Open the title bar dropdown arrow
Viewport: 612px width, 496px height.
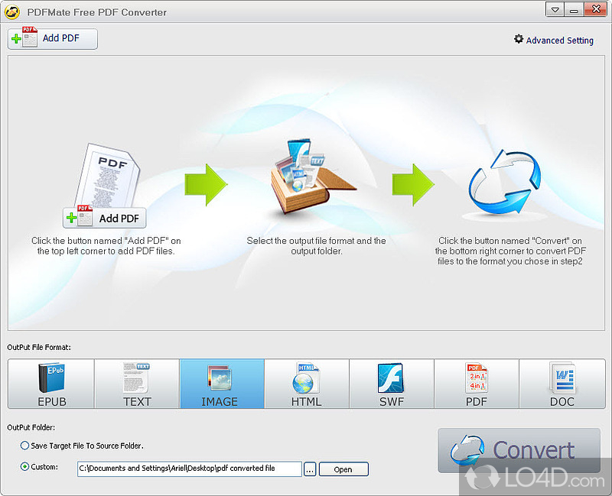click(555, 10)
